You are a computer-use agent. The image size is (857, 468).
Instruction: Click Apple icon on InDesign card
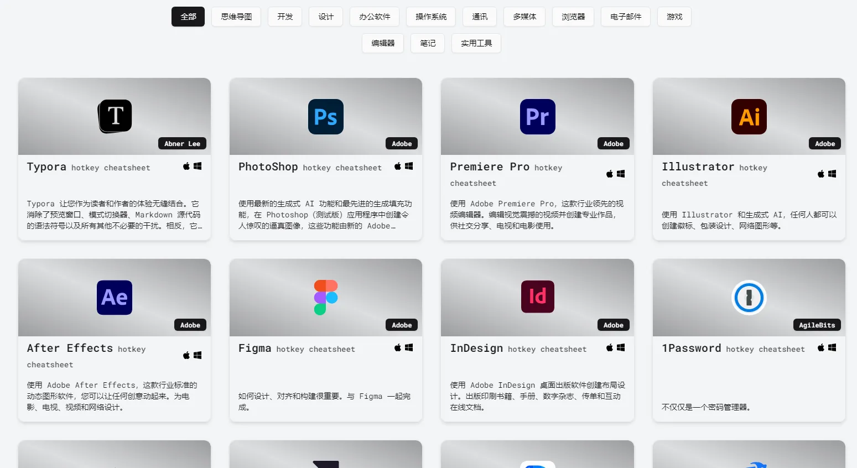coord(610,347)
